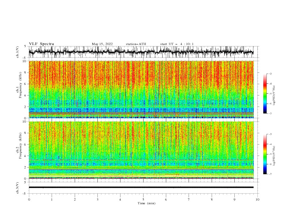The image size is (290, 224).
Task: Click the "4" kHz tick on ch.1 frequency axis
Action: click(26, 96)
